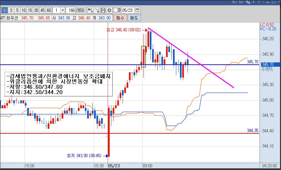The image size is (281, 170).
Task: Click the 매수 buy button
Action: pyautogui.click(x=120, y=18)
